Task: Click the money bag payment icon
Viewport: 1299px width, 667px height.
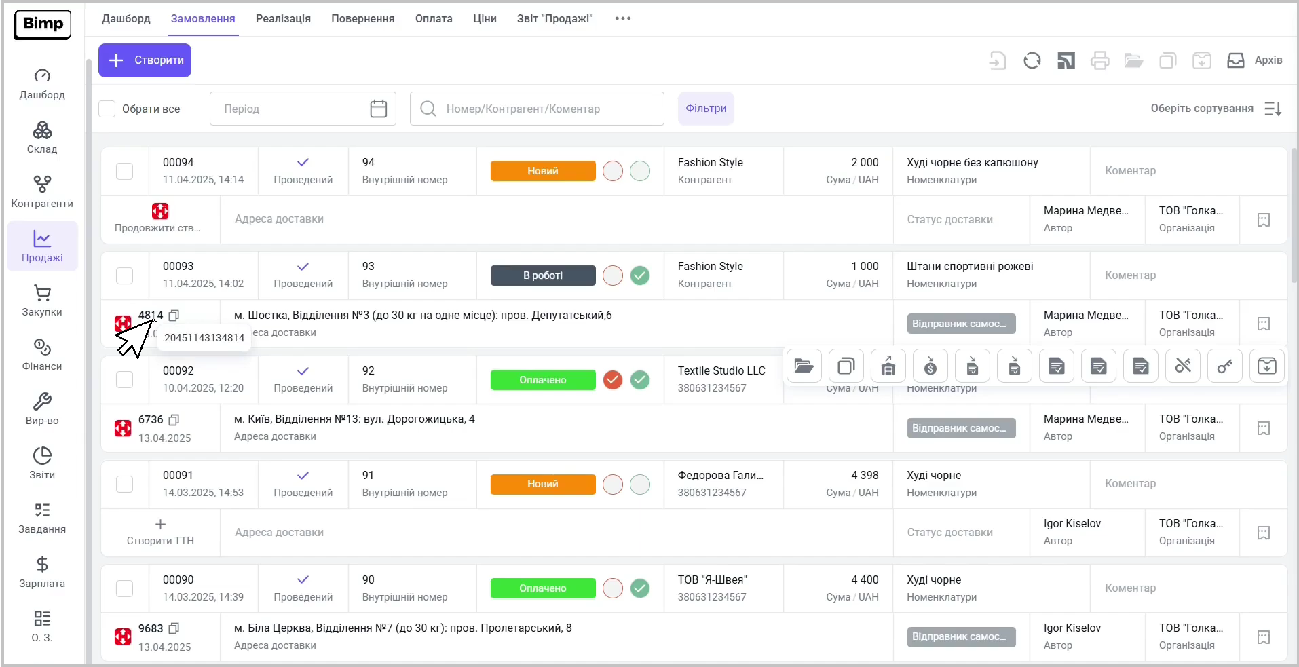Action: tap(930, 366)
